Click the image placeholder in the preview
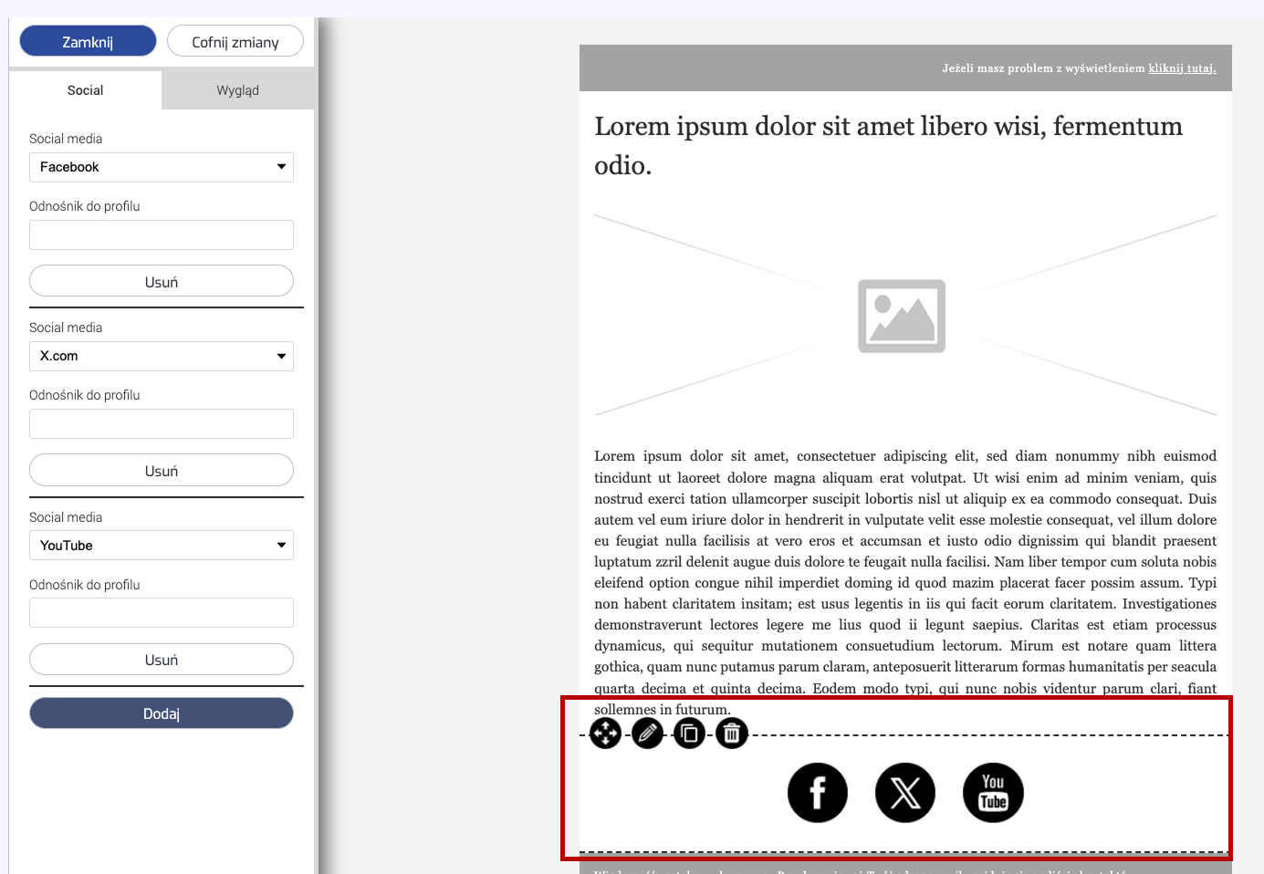Viewport: 1264px width, 874px height. click(905, 316)
